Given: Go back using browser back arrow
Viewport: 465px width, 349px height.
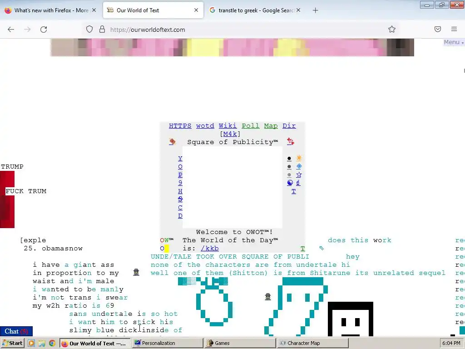Looking at the screenshot, I should point(11,30).
